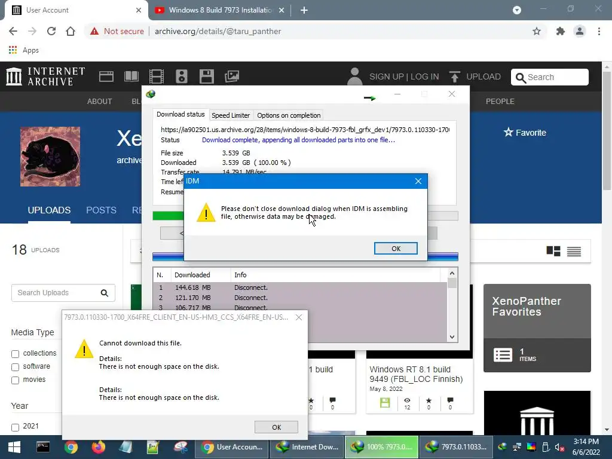Bookmark this page with the star icon
Image resolution: width=612 pixels, height=459 pixels.
537,31
